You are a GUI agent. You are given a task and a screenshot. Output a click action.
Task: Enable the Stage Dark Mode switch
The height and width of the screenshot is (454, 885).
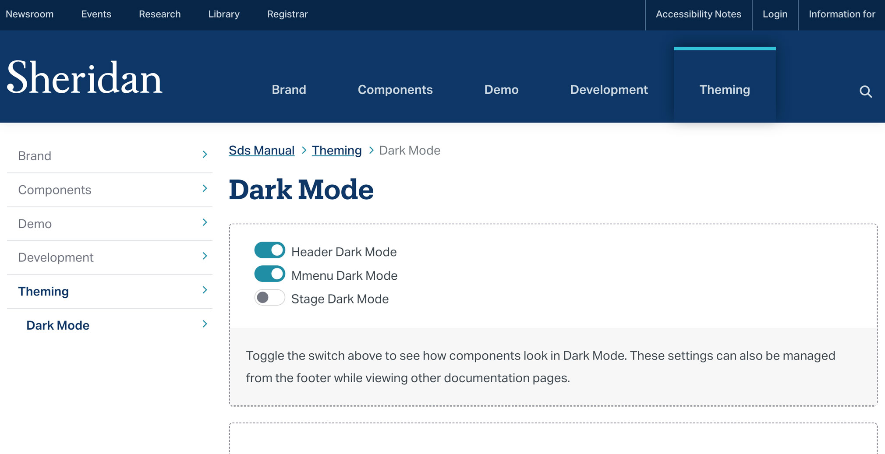point(270,298)
